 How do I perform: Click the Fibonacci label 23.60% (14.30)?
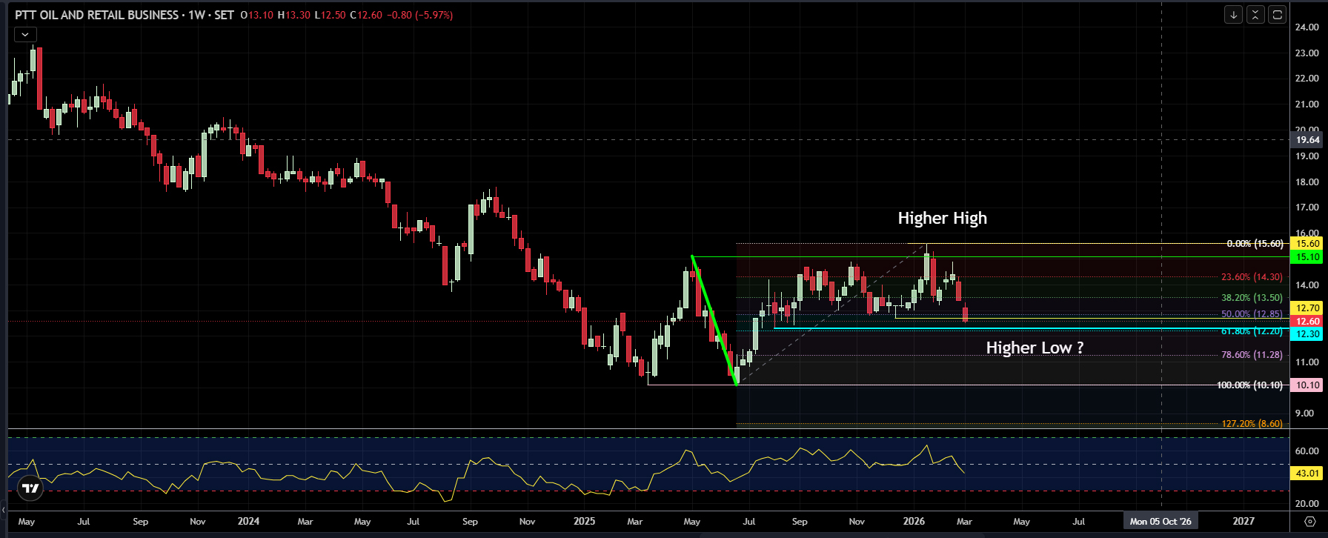pos(1252,277)
